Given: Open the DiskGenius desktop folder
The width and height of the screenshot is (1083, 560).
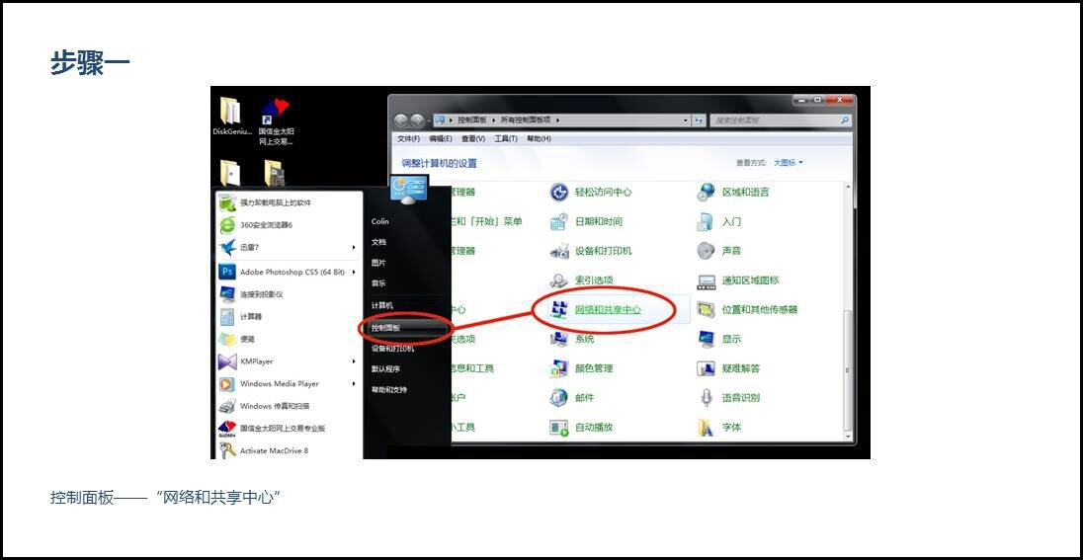Looking at the screenshot, I should tap(230, 114).
